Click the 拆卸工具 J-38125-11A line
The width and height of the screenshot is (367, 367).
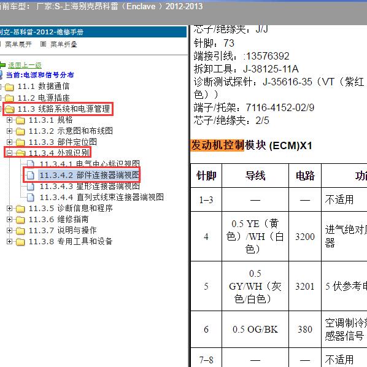click(246, 69)
